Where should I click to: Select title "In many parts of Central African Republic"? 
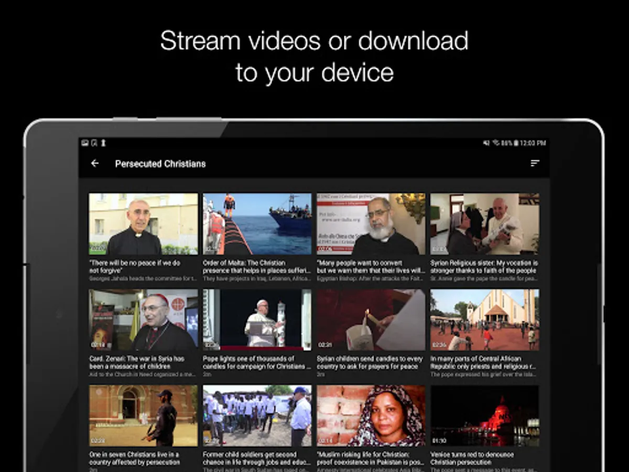tap(484, 362)
